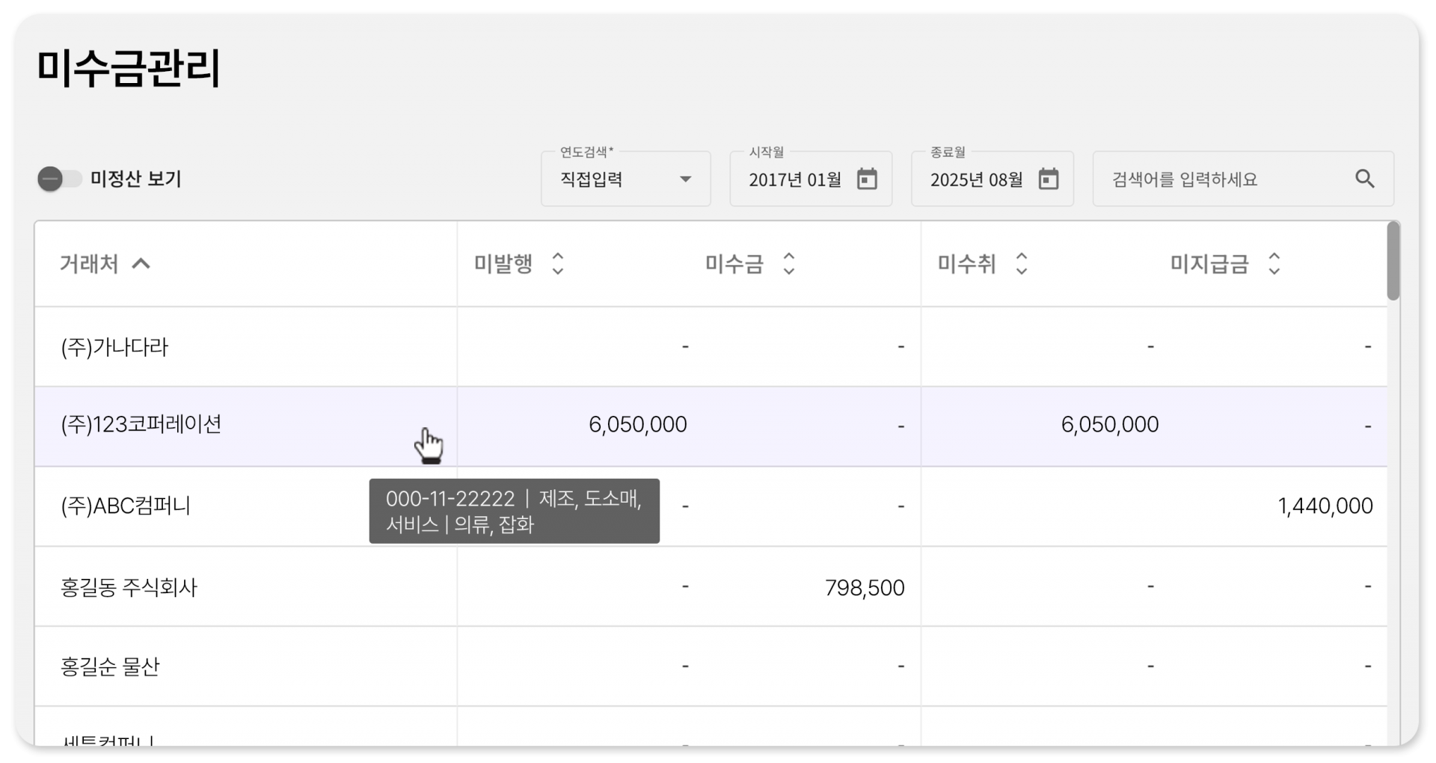
Task: Click the 798,500 미수금 amount cell
Action: pos(864,588)
